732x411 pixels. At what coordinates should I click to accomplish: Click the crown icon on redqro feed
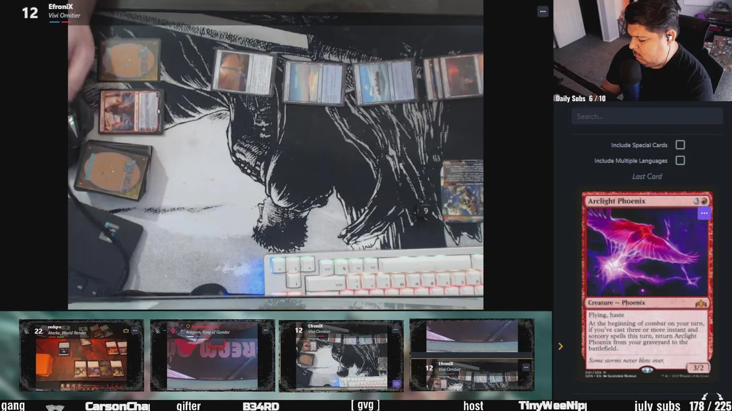[126, 331]
